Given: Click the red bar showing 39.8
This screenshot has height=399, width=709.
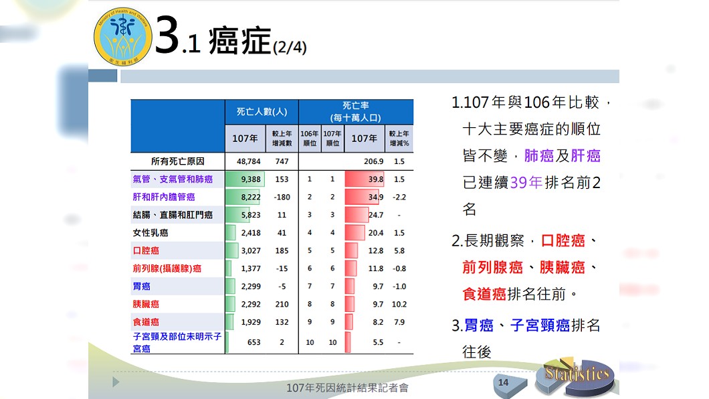Looking at the screenshot, I should [x=365, y=179].
